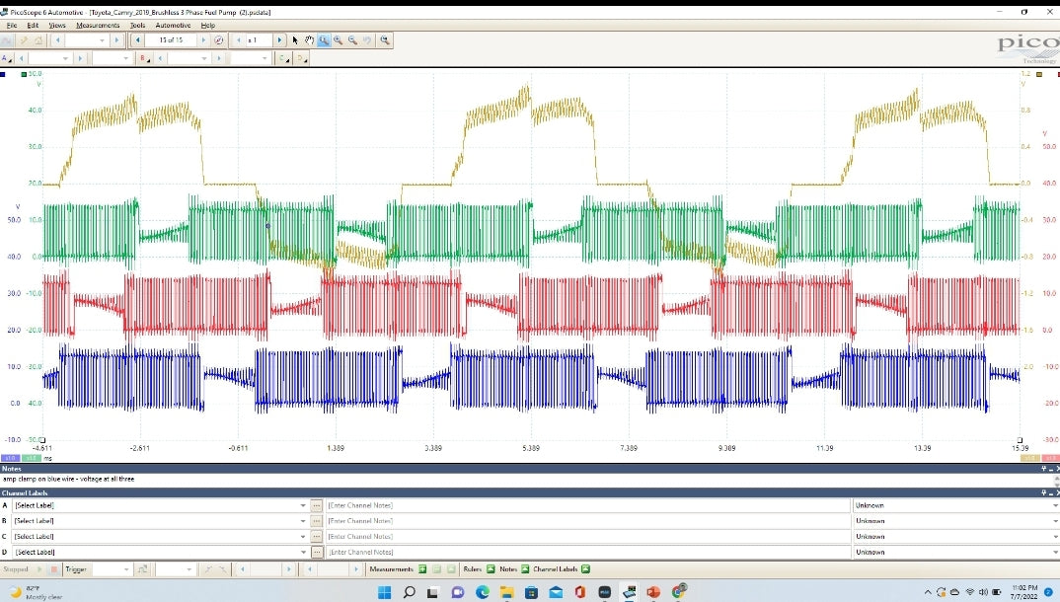The image size is (1060, 602).
Task: Open the Help menu
Action: point(207,25)
